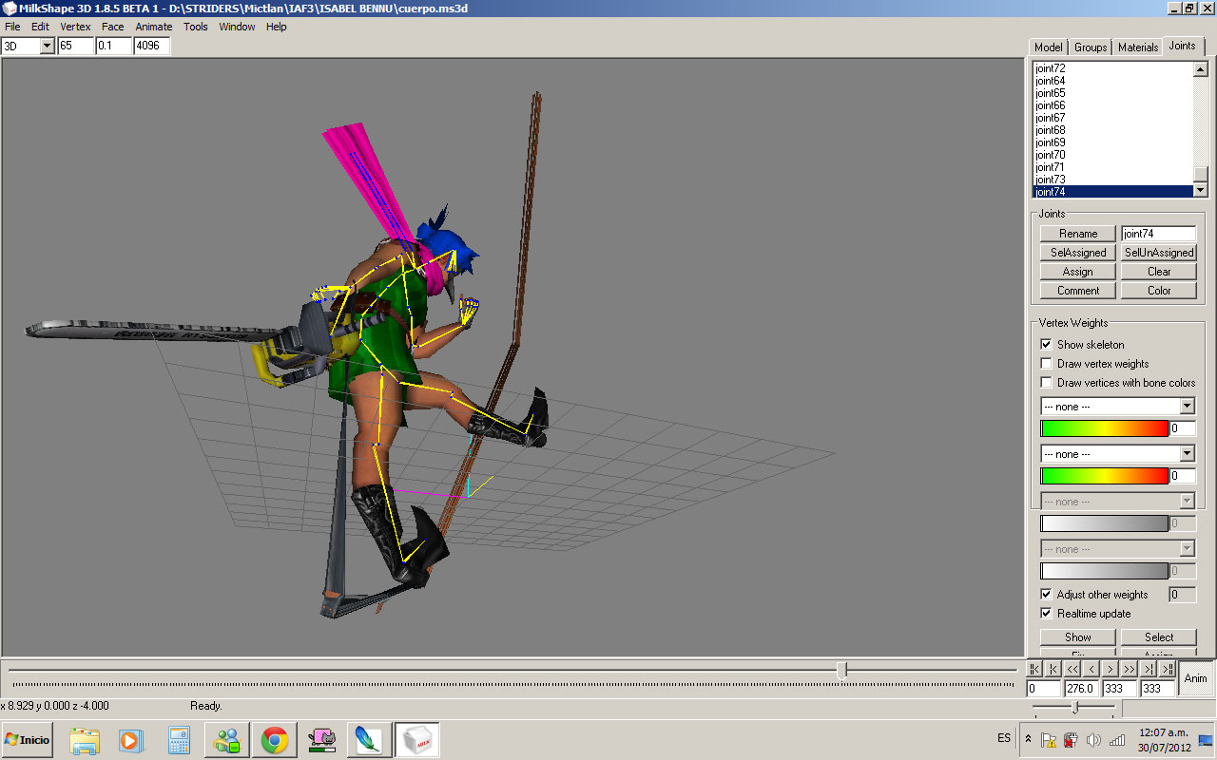
Task: Click the joint name field showing joint74
Action: pos(1158,234)
